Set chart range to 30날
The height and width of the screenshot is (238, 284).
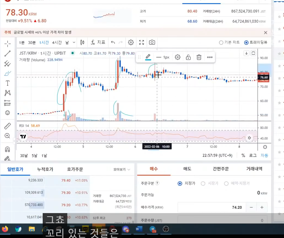[24, 156]
